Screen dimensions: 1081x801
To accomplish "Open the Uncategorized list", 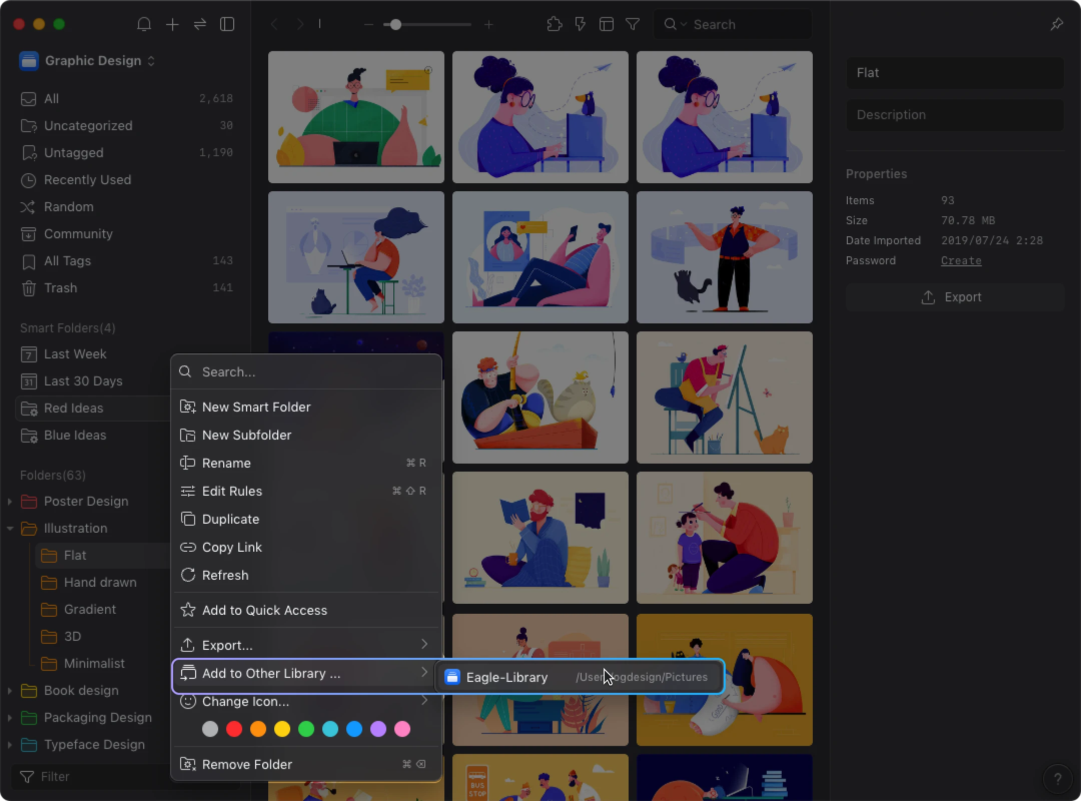I will pyautogui.click(x=126, y=126).
